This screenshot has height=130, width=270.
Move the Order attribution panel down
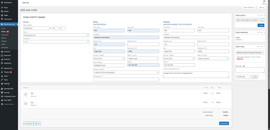pyautogui.click(x=261, y=32)
